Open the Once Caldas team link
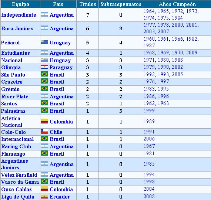This screenshot has height=200, width=211. tap(16, 189)
